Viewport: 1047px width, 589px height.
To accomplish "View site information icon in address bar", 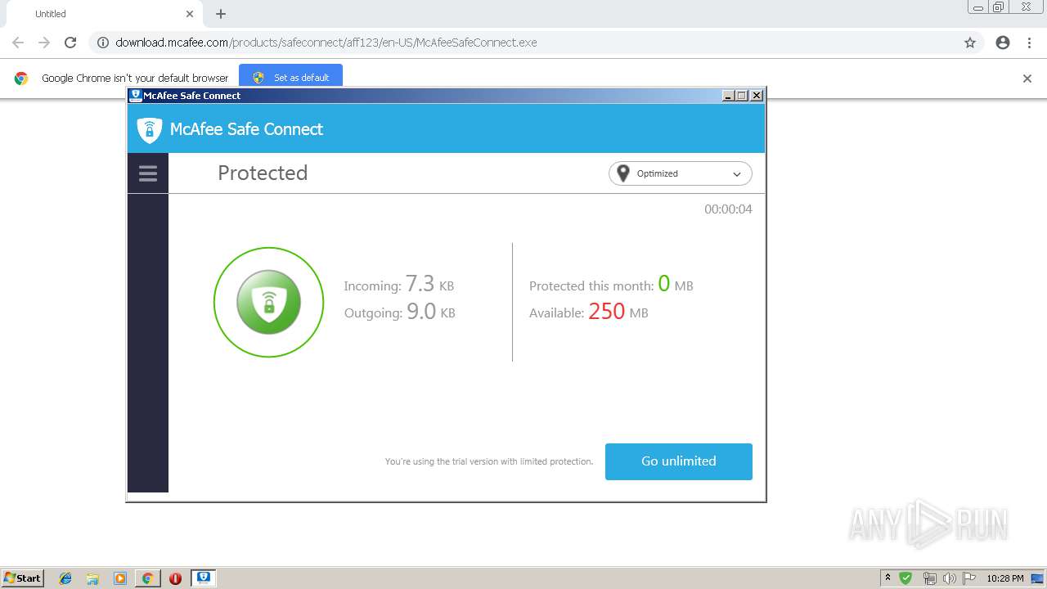I will click(x=103, y=43).
